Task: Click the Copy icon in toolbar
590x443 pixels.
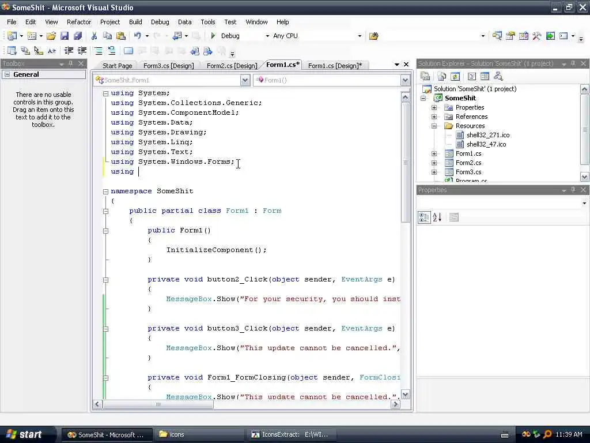Action: pyautogui.click(x=107, y=36)
